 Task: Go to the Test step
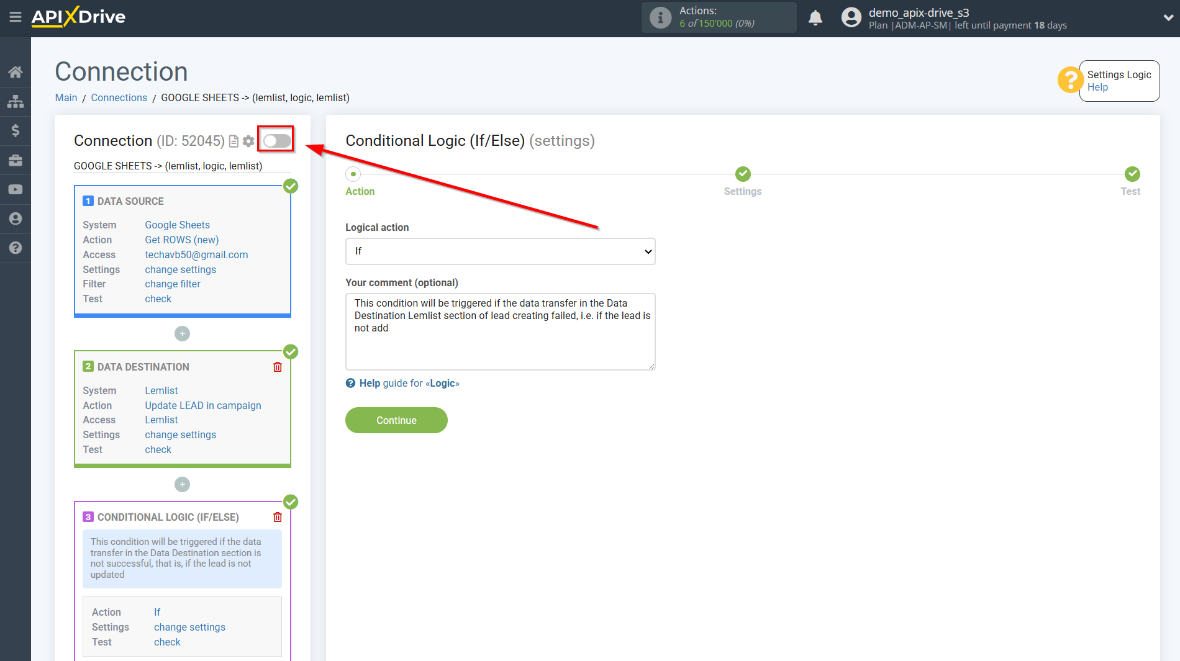tap(1132, 174)
